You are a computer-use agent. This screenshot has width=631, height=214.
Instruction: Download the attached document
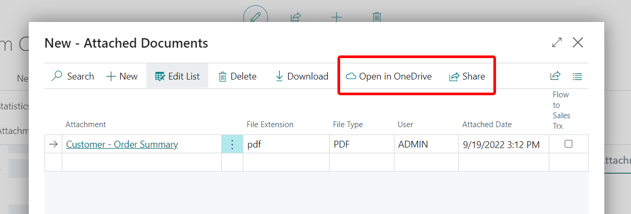[x=301, y=76]
